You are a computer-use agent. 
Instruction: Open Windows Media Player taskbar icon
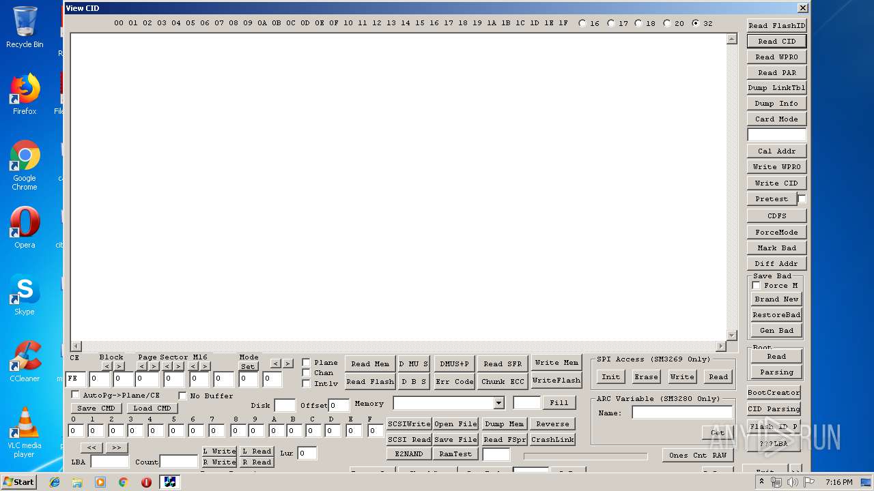click(x=100, y=482)
